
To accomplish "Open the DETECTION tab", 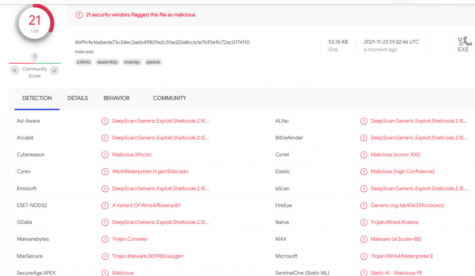I will click(x=37, y=98).
